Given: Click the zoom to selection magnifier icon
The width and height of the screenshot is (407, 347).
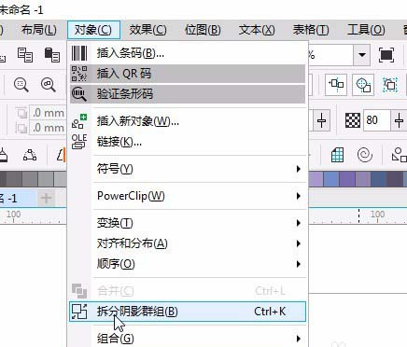Looking at the screenshot, I should (21, 84).
